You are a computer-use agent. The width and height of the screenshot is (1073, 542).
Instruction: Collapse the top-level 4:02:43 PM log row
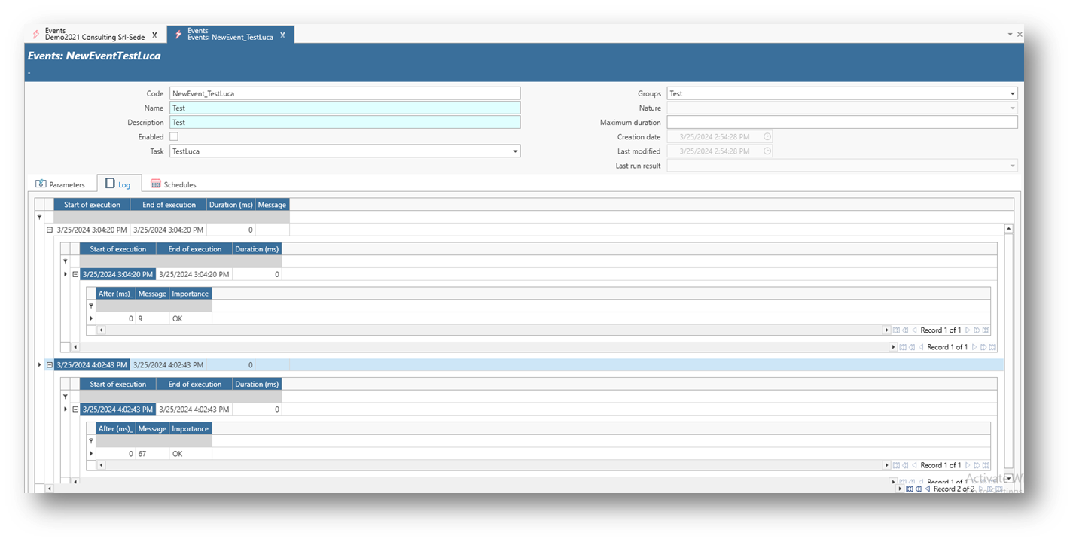[50, 365]
